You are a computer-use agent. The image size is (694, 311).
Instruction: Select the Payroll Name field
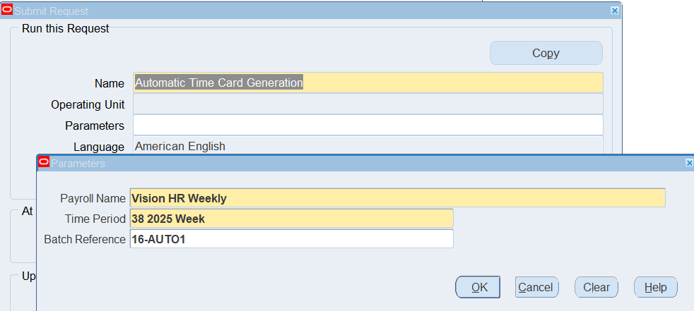pyautogui.click(x=397, y=198)
